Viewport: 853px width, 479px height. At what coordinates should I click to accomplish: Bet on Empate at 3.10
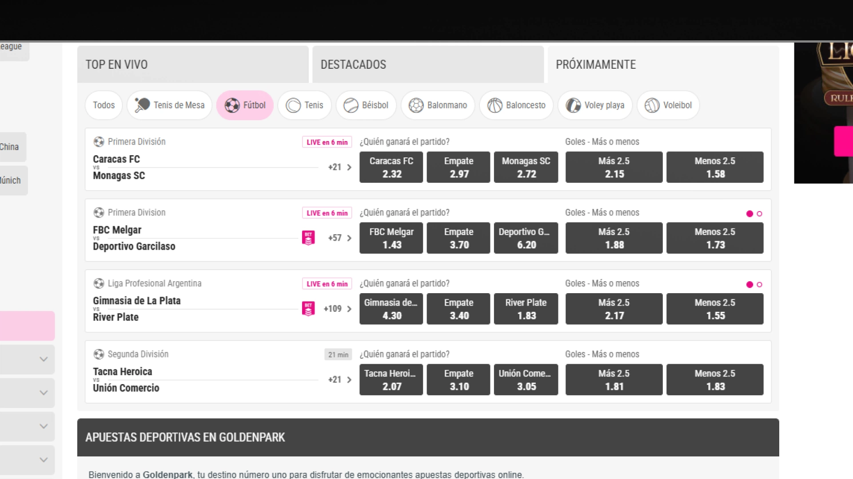click(x=458, y=380)
